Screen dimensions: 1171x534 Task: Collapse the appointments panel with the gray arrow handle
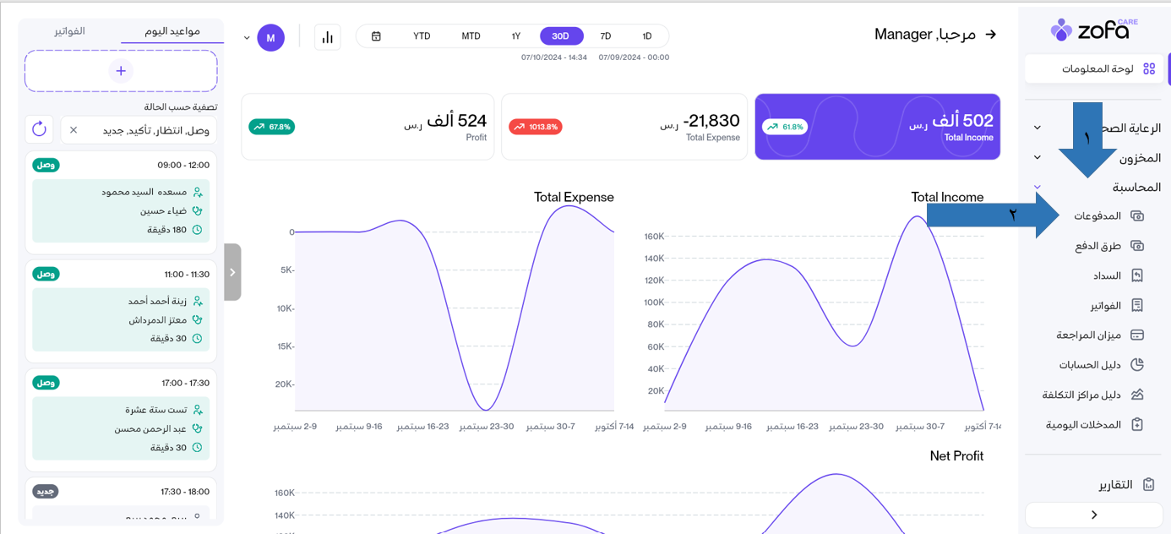(x=232, y=272)
